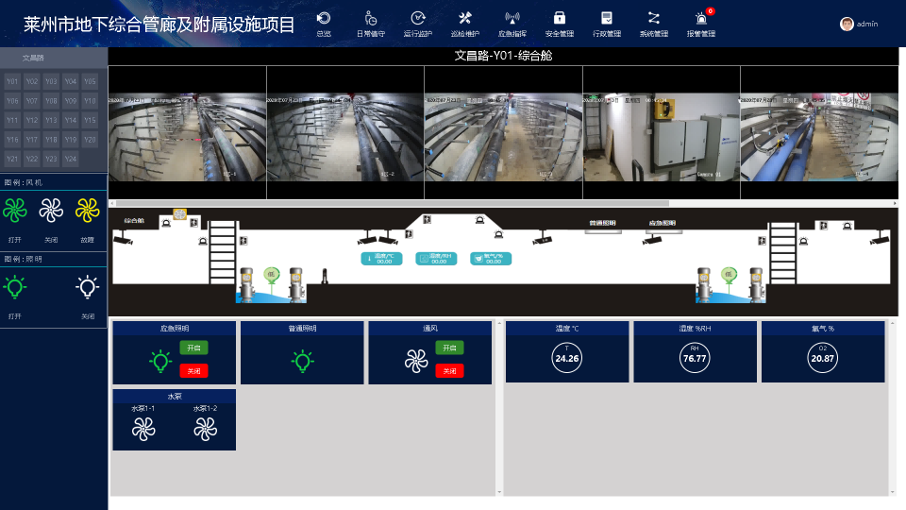The image size is (906, 510).
Task: Click the 行政管理 document icon
Action: [607, 18]
